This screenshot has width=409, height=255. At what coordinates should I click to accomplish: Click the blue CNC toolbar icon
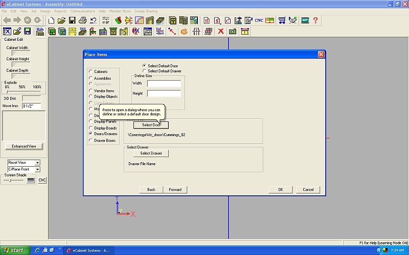(258, 20)
